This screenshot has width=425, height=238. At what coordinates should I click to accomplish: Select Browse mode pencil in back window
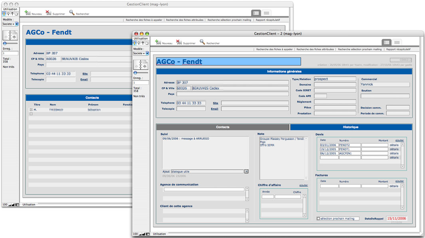[x=4, y=14]
